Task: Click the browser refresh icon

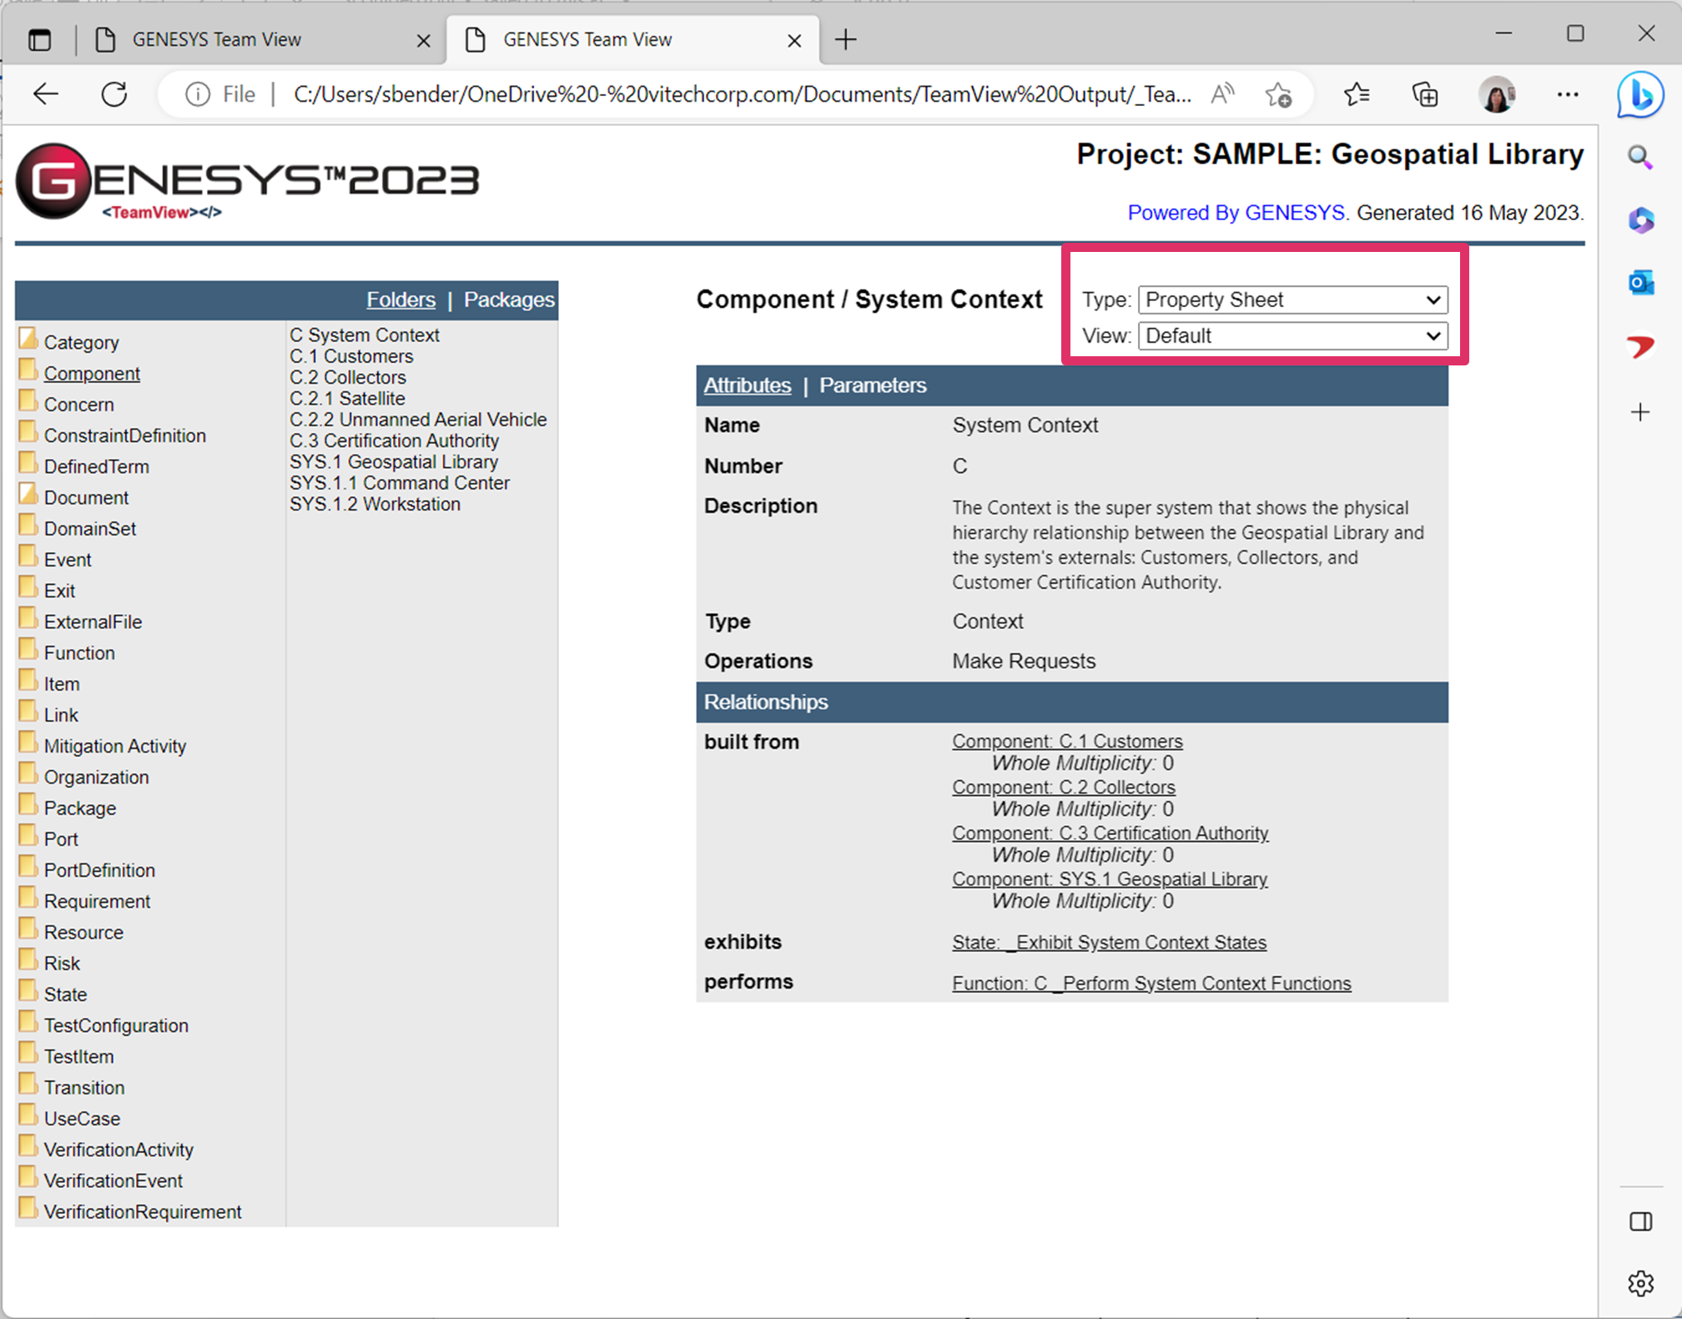Action: (x=114, y=94)
